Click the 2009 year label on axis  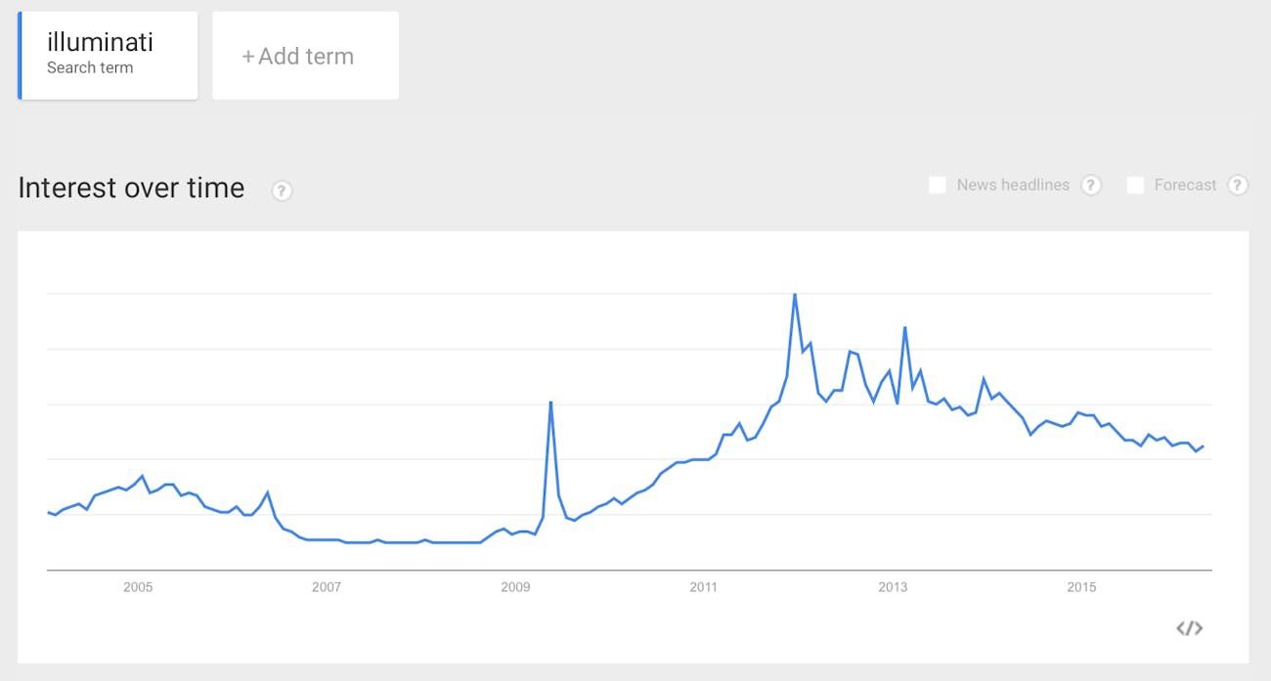click(515, 587)
